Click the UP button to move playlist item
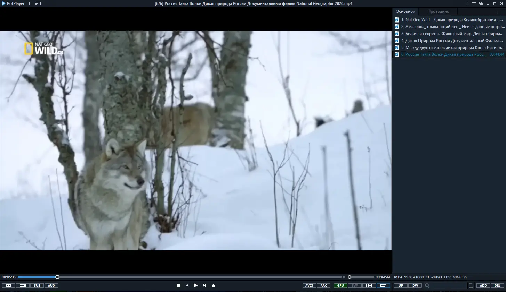Screen dimensions: 506x292 click(401, 285)
